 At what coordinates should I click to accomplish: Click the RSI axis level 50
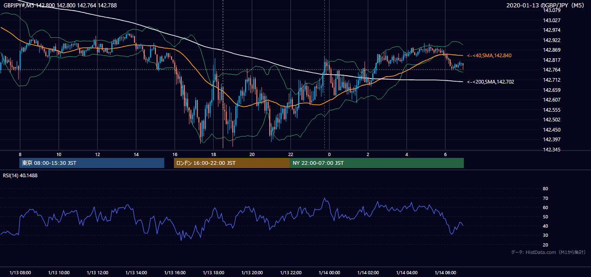click(545, 217)
